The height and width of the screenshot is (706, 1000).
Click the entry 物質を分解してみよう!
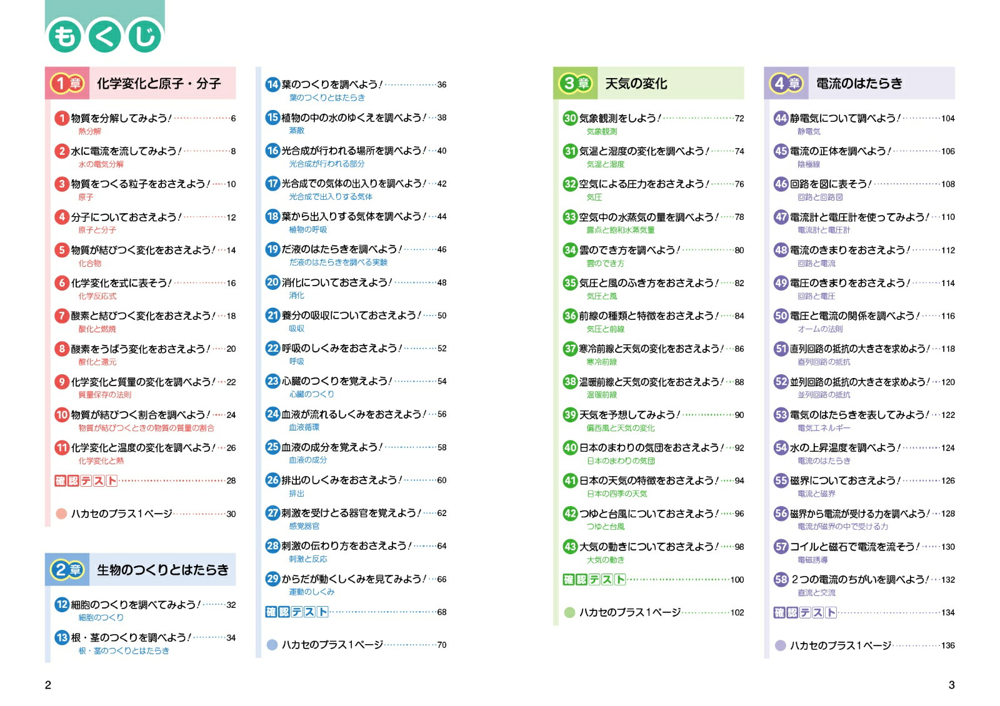121,118
